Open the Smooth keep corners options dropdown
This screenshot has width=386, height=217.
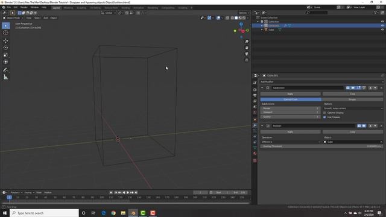pyautogui.click(x=353, y=108)
